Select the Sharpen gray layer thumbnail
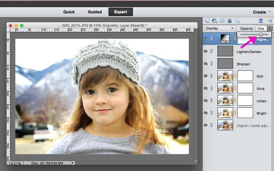This screenshot has height=171, width=274. click(x=225, y=63)
